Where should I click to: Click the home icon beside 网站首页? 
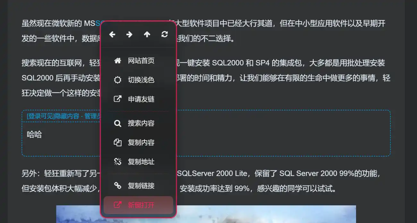pos(118,61)
